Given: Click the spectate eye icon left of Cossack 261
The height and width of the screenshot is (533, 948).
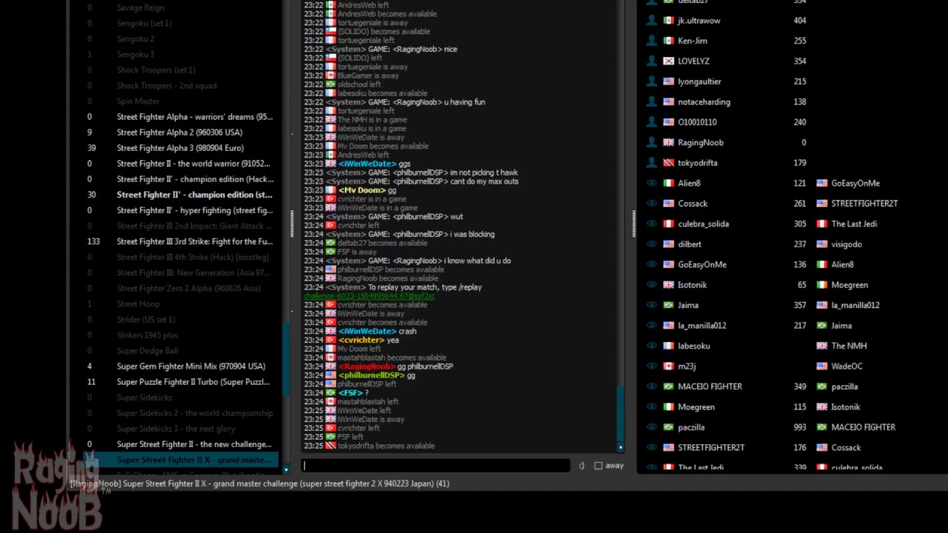Looking at the screenshot, I should coord(652,204).
